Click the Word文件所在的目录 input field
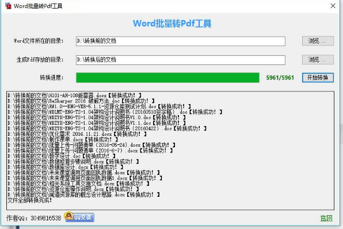 coord(181,41)
